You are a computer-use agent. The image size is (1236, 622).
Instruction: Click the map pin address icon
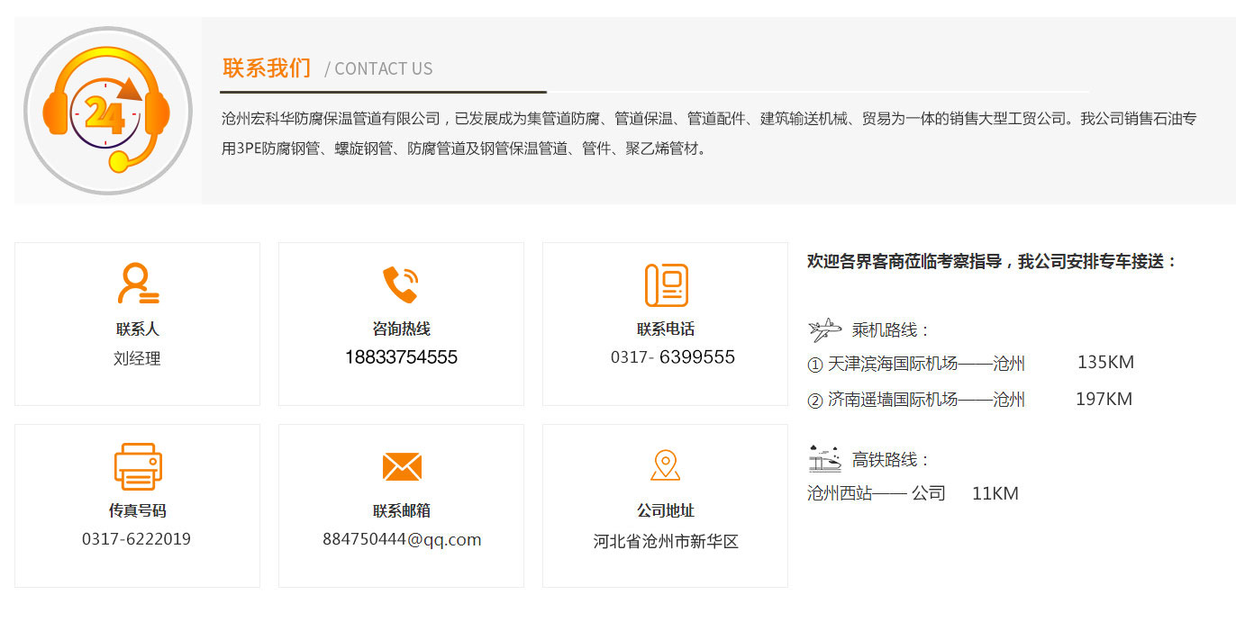[666, 465]
